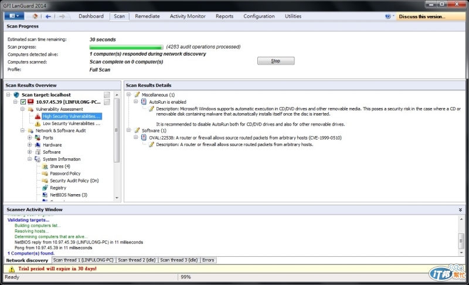469x285 pixels.
Task: Collapse the Miscellaneous (1) details group
Action: click(128, 94)
